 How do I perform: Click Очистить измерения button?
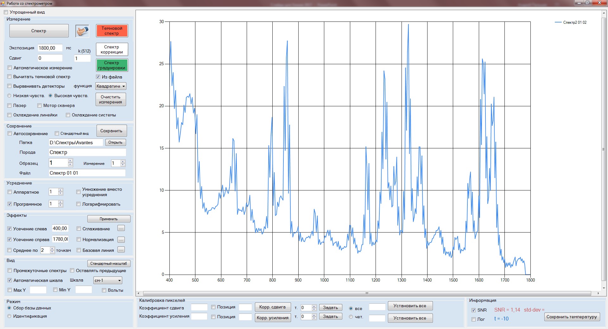(111, 99)
